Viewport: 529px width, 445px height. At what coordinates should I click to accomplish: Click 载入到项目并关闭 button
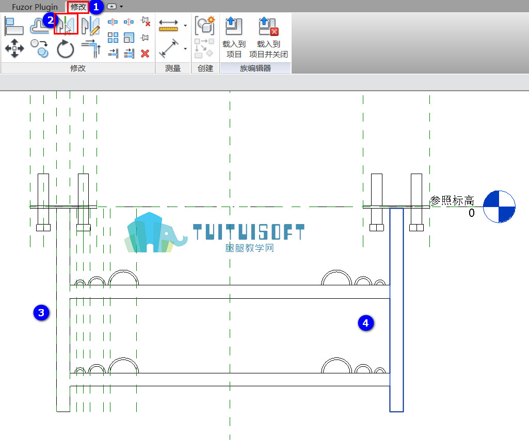pyautogui.click(x=268, y=38)
